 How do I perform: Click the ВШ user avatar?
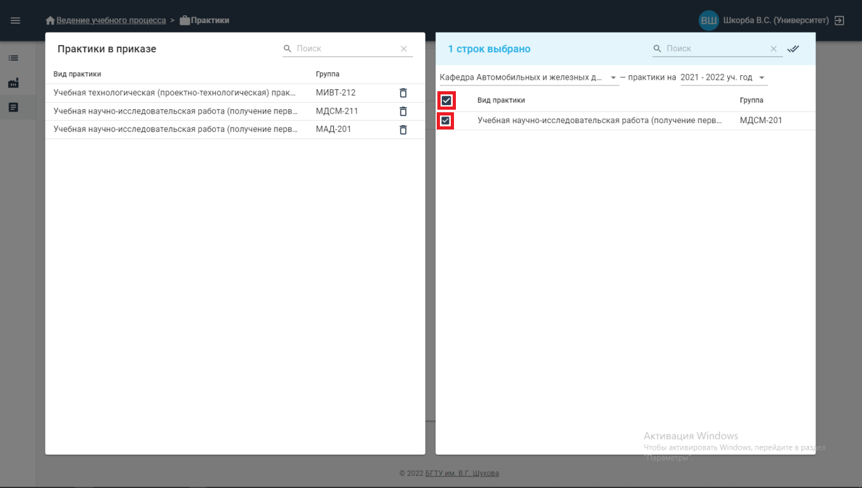click(x=709, y=20)
